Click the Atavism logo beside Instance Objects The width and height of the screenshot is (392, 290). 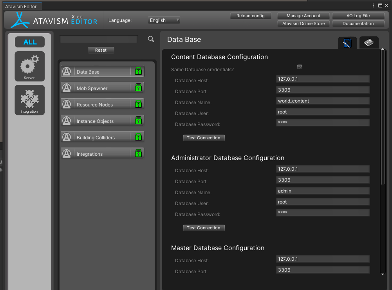[67, 121]
